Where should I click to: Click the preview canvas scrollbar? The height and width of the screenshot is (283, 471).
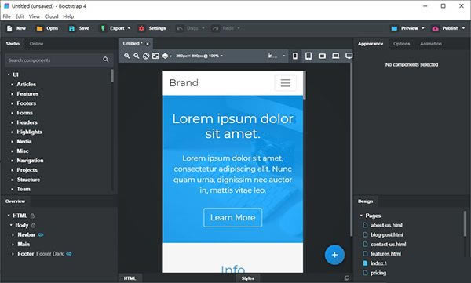coord(305,85)
